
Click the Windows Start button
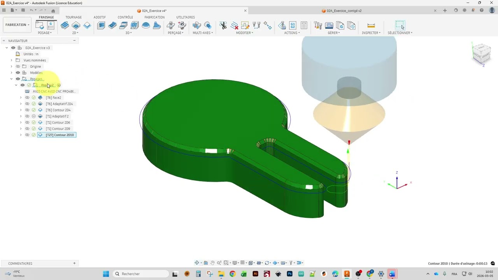click(x=106, y=274)
